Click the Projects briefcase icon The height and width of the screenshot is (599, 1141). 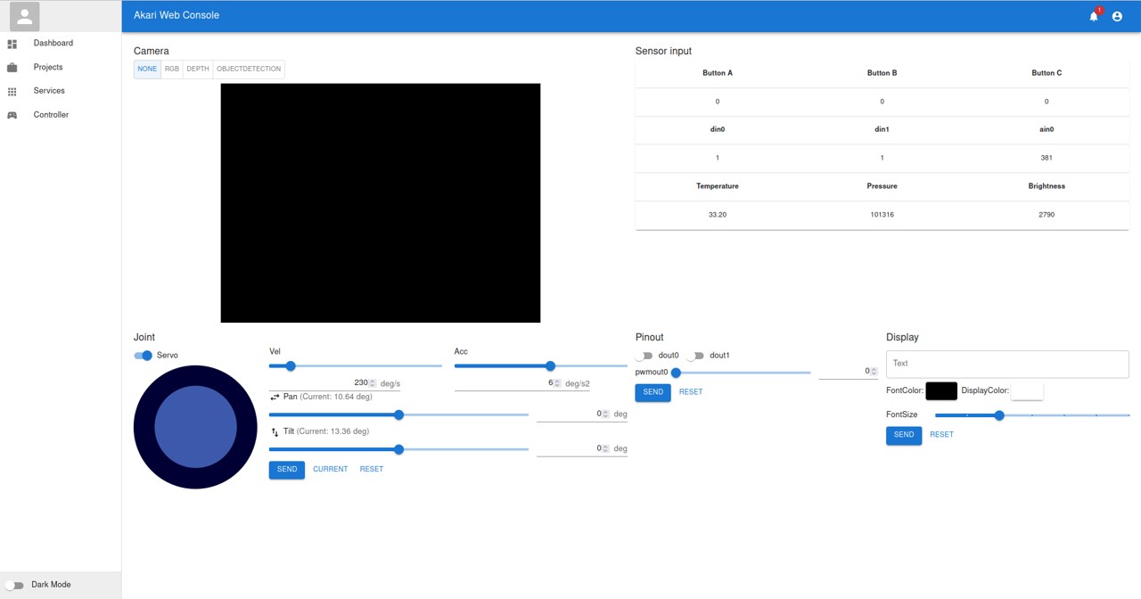point(12,68)
